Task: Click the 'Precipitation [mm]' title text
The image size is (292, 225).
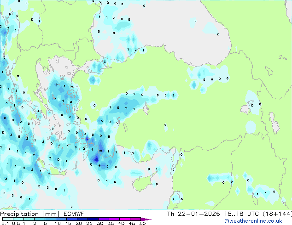Action: (x=29, y=214)
